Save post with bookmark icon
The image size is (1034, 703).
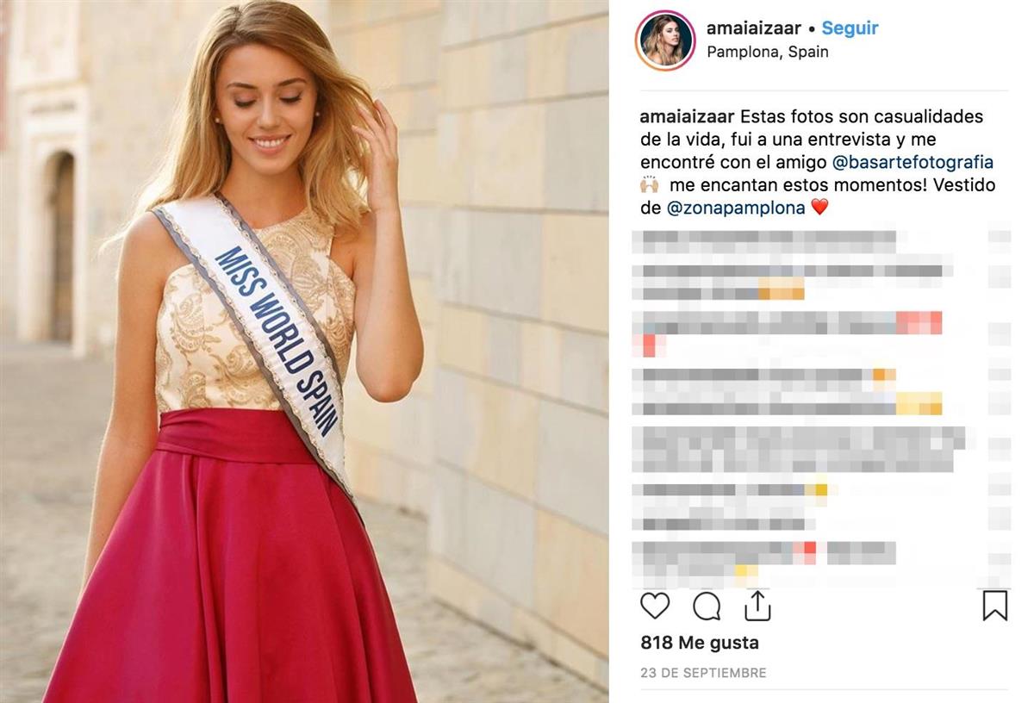click(995, 606)
